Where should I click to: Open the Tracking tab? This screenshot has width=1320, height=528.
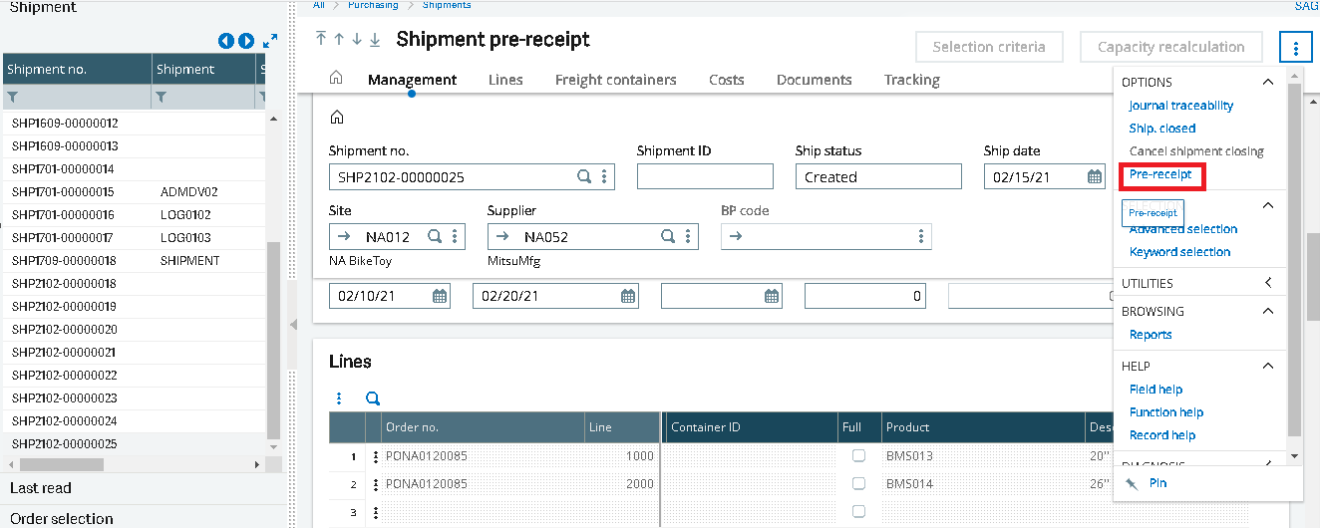tap(911, 80)
